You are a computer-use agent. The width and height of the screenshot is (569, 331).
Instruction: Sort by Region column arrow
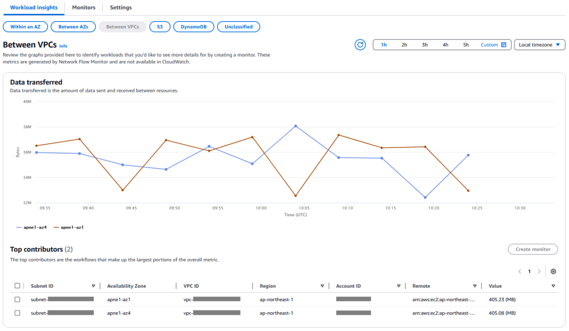[x=322, y=286]
